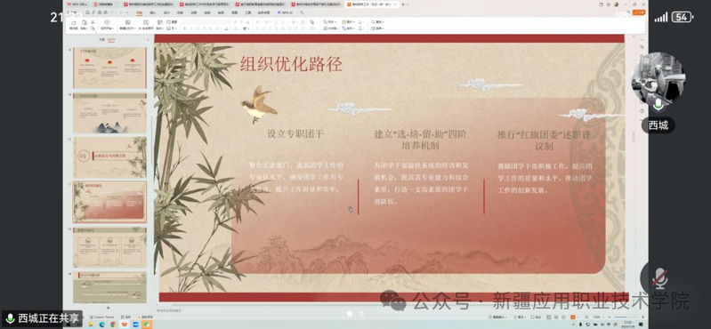
Task: Select the slide thumbnail below the current one
Action: (109, 247)
